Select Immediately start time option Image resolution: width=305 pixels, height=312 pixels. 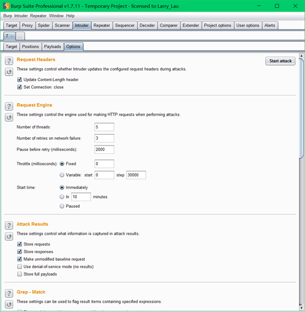coord(62,187)
